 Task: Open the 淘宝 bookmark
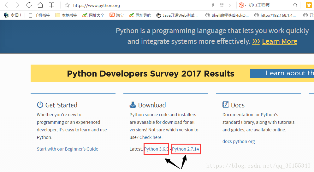coord(116,15)
